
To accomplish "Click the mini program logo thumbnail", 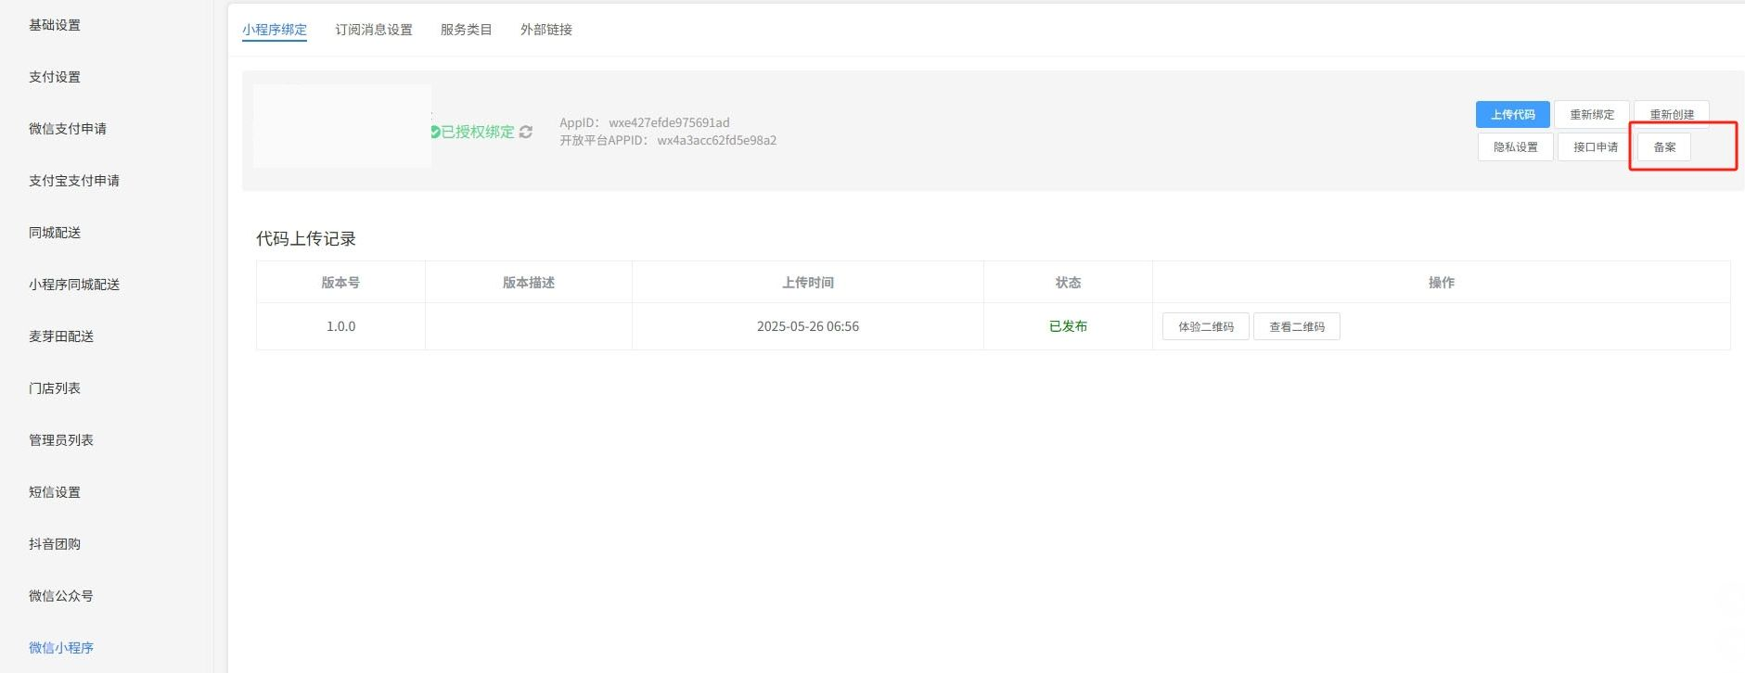I will point(342,126).
